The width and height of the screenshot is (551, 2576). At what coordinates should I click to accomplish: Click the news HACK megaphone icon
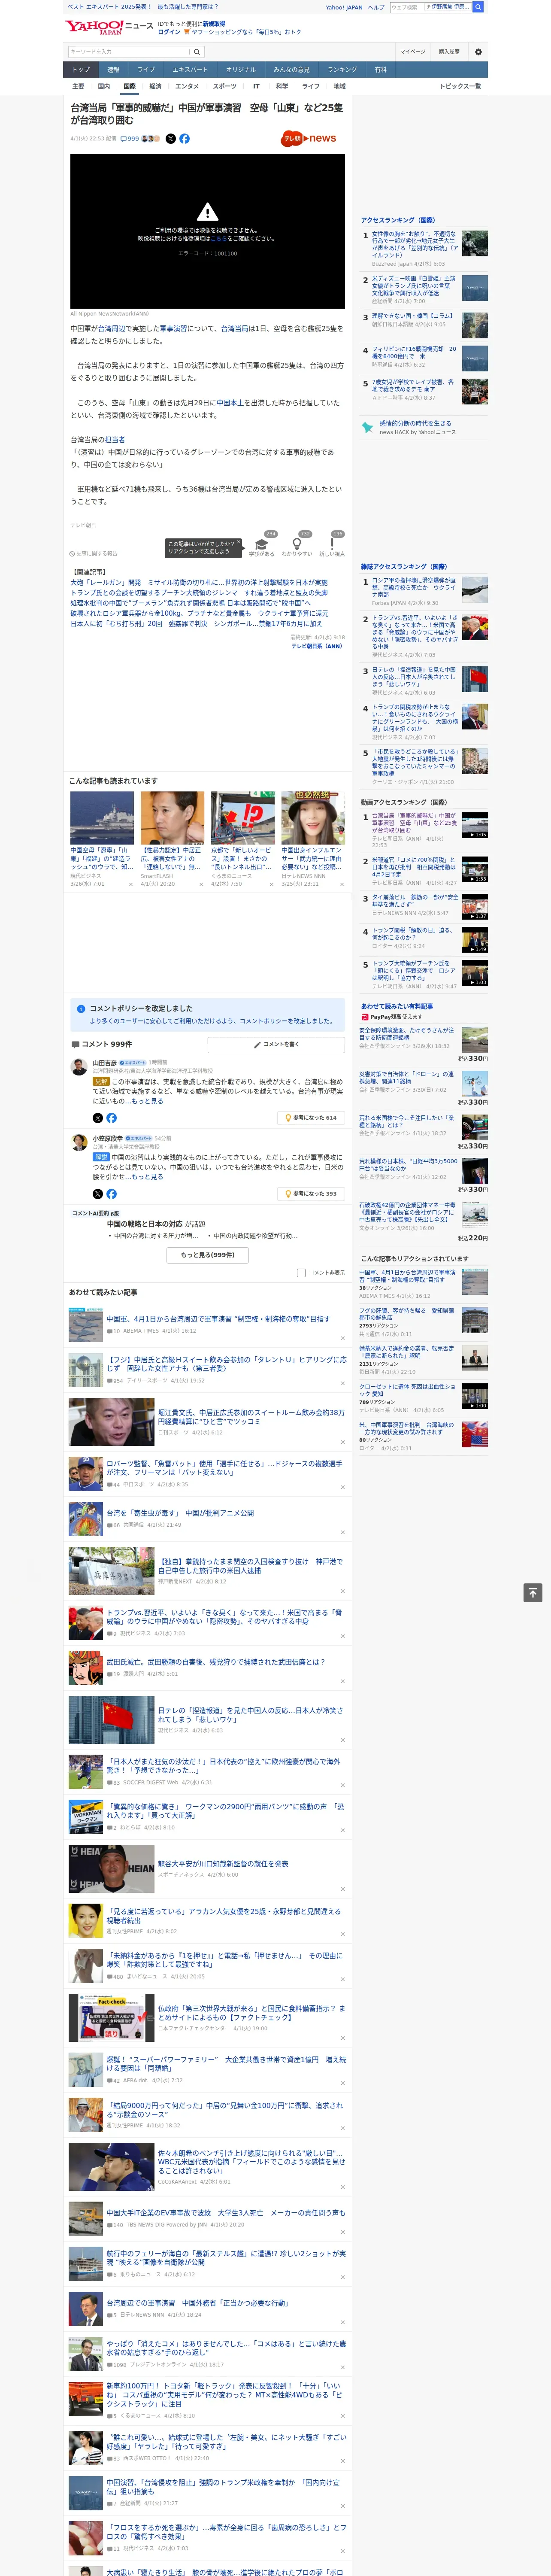pyautogui.click(x=367, y=427)
